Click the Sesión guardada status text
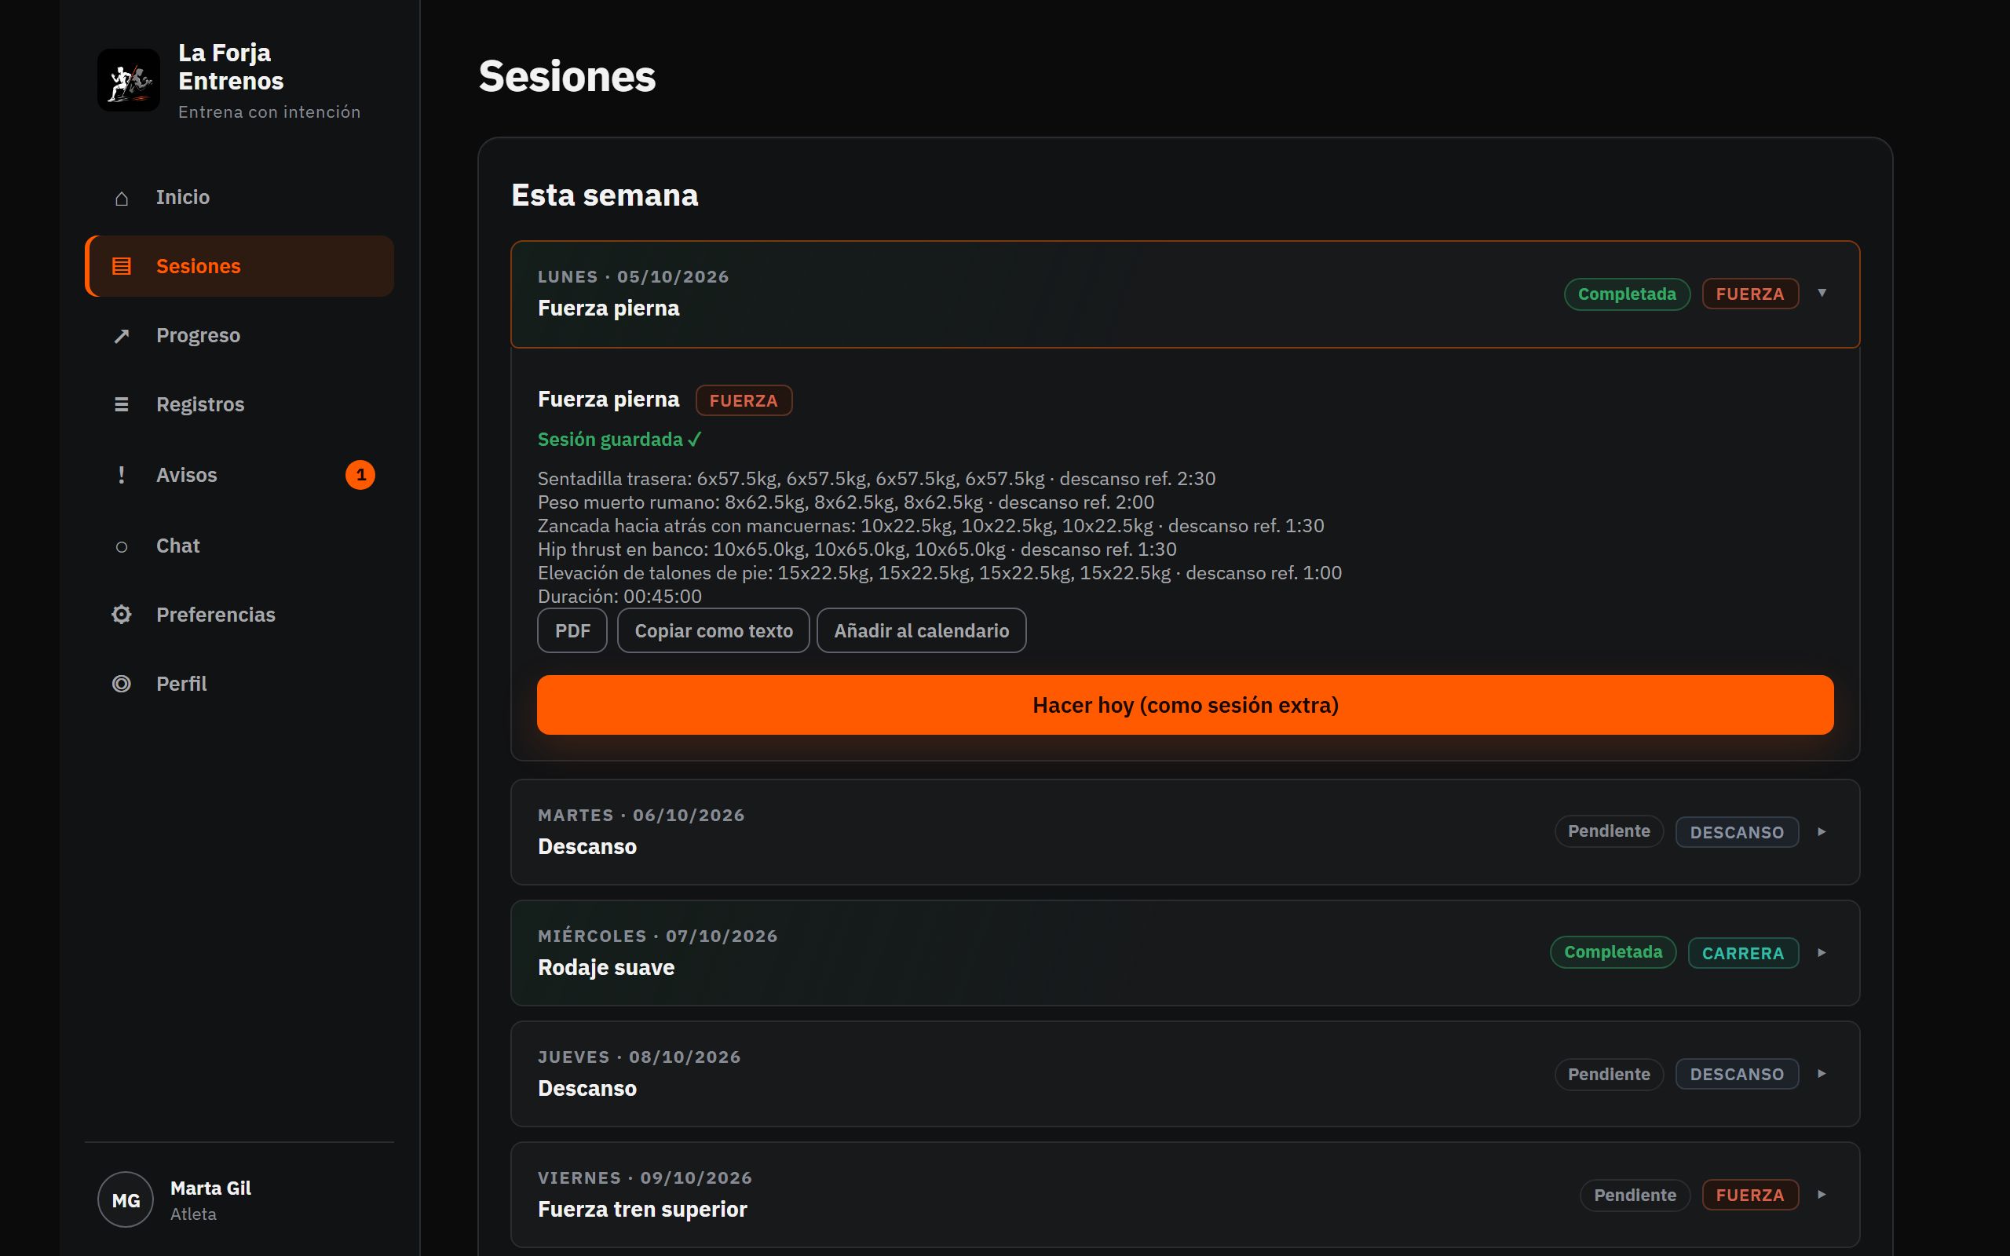Image resolution: width=2010 pixels, height=1256 pixels. [619, 440]
